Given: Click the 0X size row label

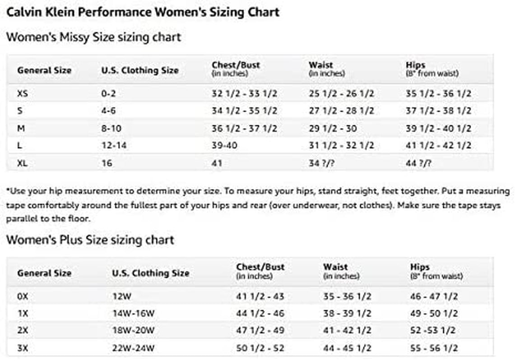Looking at the screenshot, I should pyautogui.click(x=23, y=296).
